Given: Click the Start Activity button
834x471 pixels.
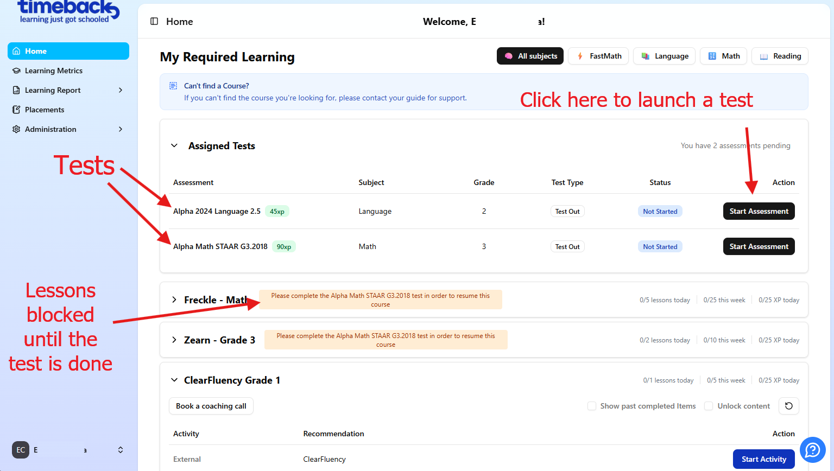Looking at the screenshot, I should point(763,459).
